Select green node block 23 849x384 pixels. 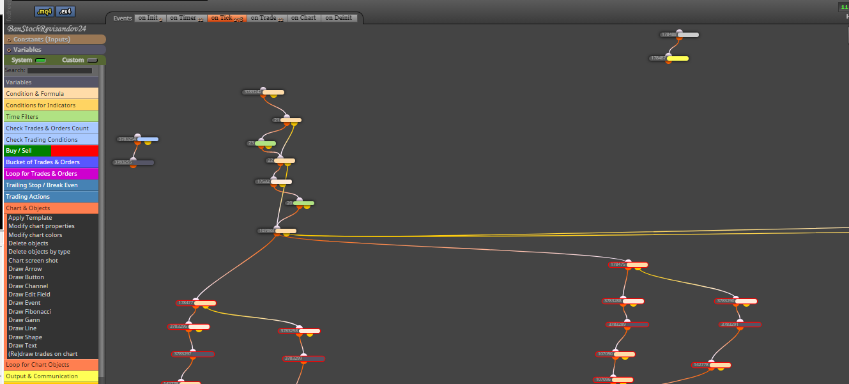click(x=261, y=143)
